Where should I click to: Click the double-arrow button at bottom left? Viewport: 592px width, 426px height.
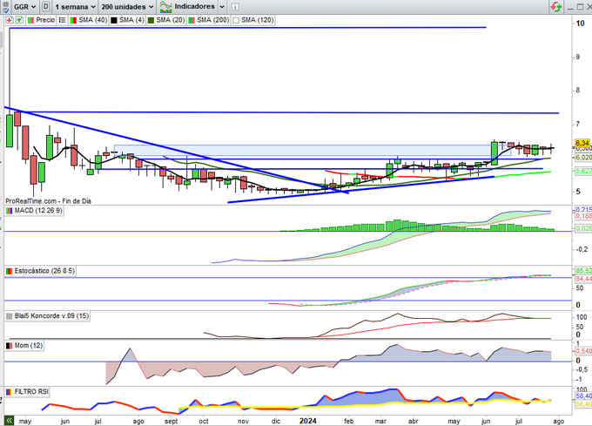pyautogui.click(x=9, y=420)
